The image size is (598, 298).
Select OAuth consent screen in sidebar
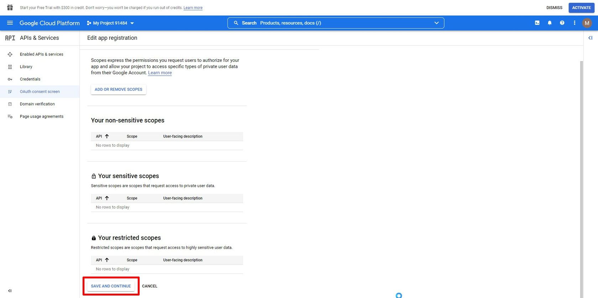pyautogui.click(x=40, y=92)
